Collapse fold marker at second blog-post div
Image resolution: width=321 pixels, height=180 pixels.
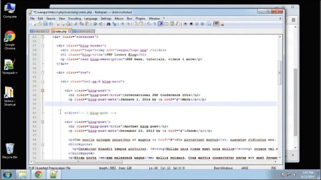43,122
